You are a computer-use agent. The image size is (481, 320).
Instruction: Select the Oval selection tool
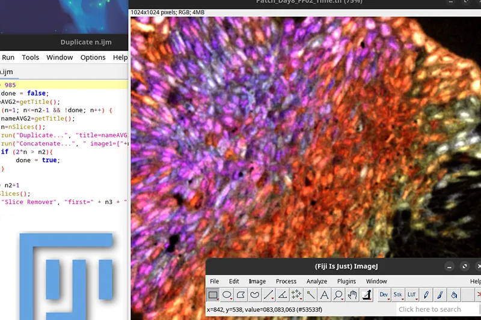[x=227, y=295]
